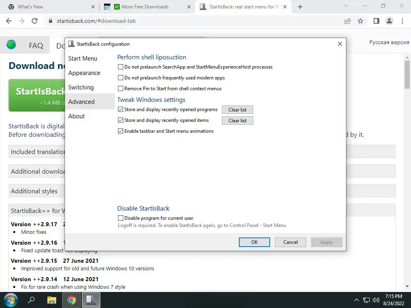Clear list of recently opened programs
This screenshot has height=308, width=411.
238,110
